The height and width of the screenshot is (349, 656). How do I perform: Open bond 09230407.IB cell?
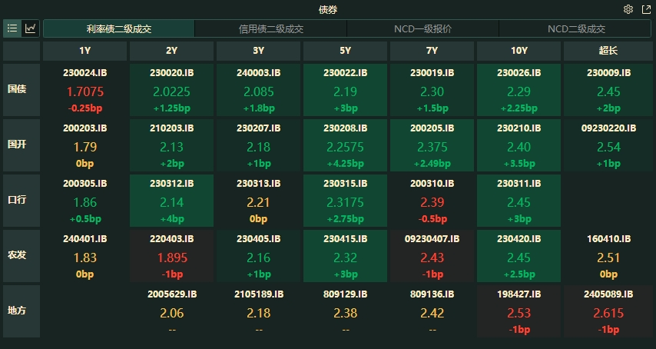pyautogui.click(x=432, y=256)
